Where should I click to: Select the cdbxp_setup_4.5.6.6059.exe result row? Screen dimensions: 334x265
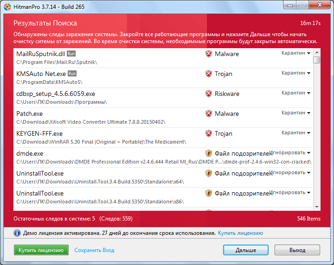(x=163, y=98)
